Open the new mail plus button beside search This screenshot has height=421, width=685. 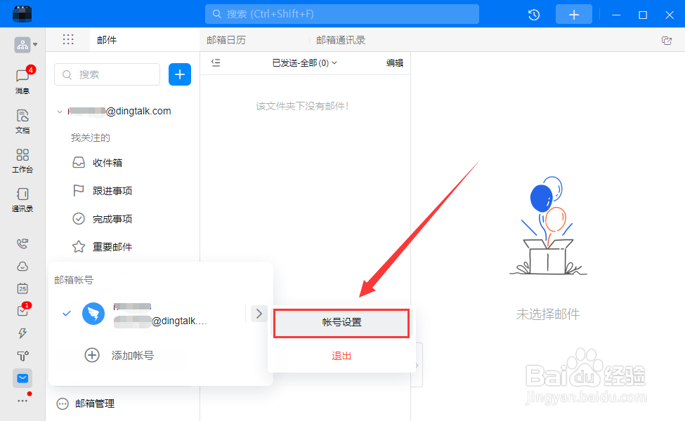tap(179, 74)
